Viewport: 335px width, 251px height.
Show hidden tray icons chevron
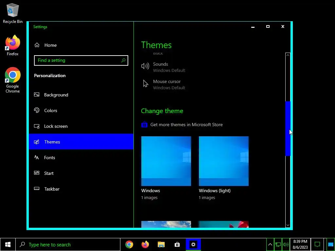coord(270,244)
